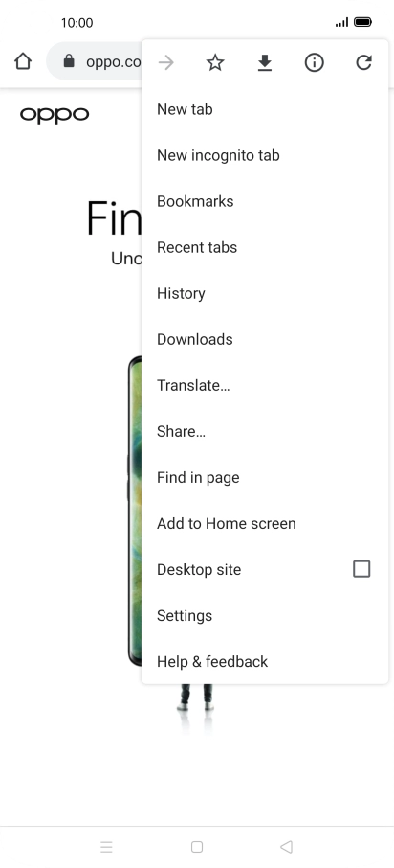Screen dimensions: 394x868
Task: Reload the page with the refresh icon
Action: click(x=363, y=62)
